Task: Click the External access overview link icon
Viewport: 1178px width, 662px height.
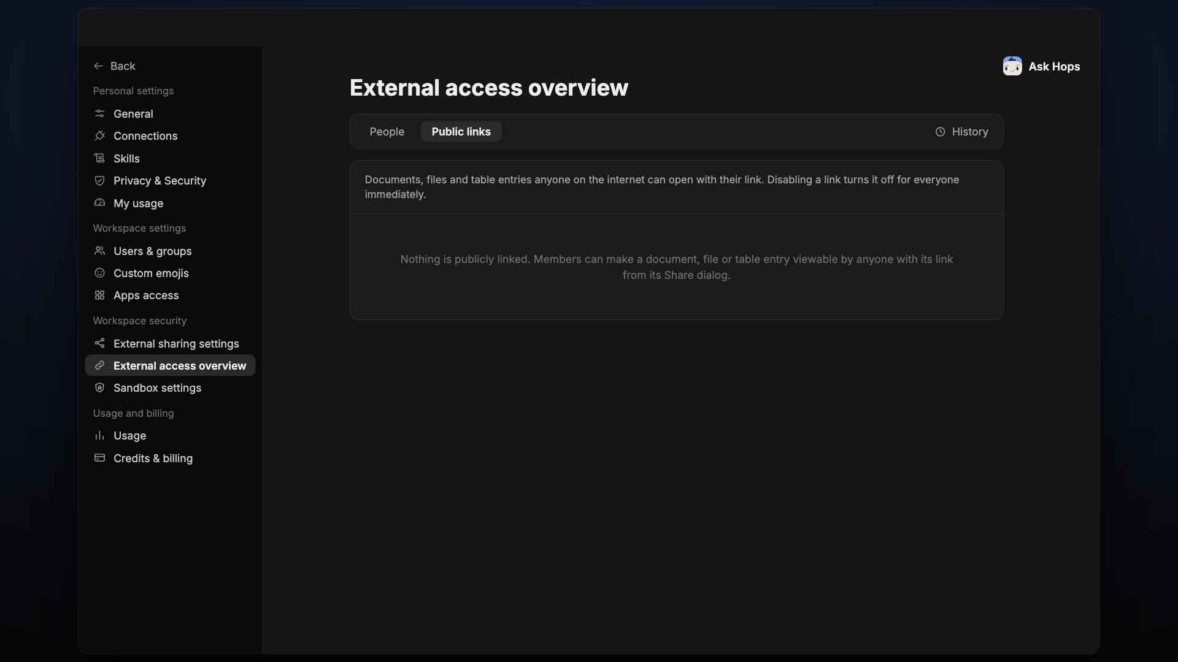Action: (99, 365)
